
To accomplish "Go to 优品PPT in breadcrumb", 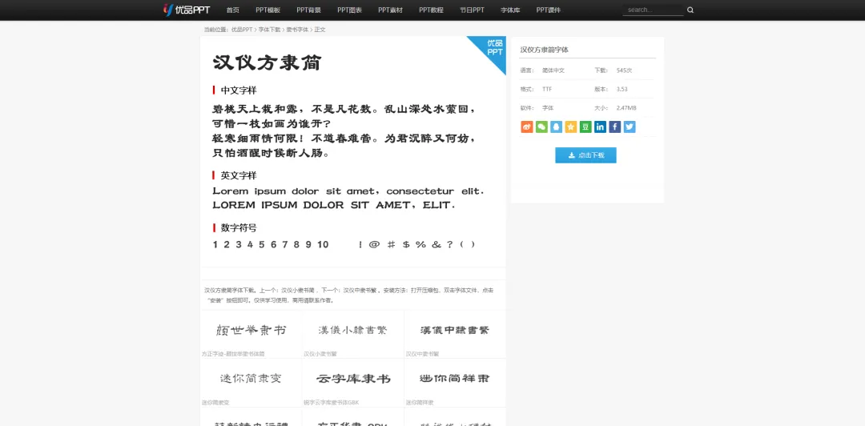I will 242,30.
